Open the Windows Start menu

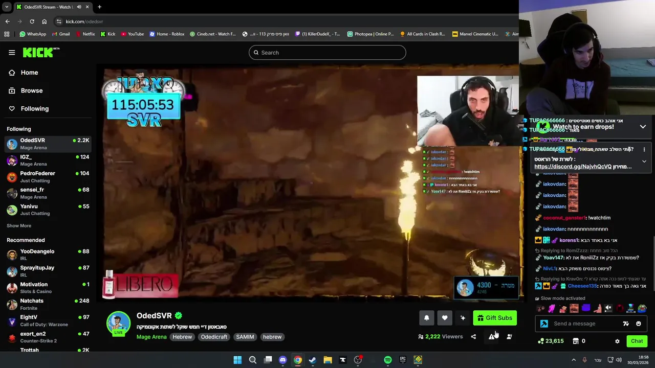[237, 360]
